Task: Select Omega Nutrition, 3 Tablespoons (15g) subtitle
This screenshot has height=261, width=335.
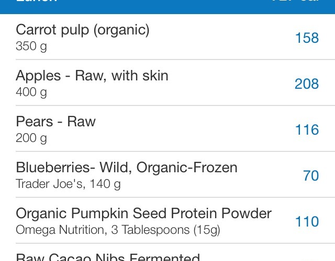Action: pyautogui.click(x=118, y=230)
